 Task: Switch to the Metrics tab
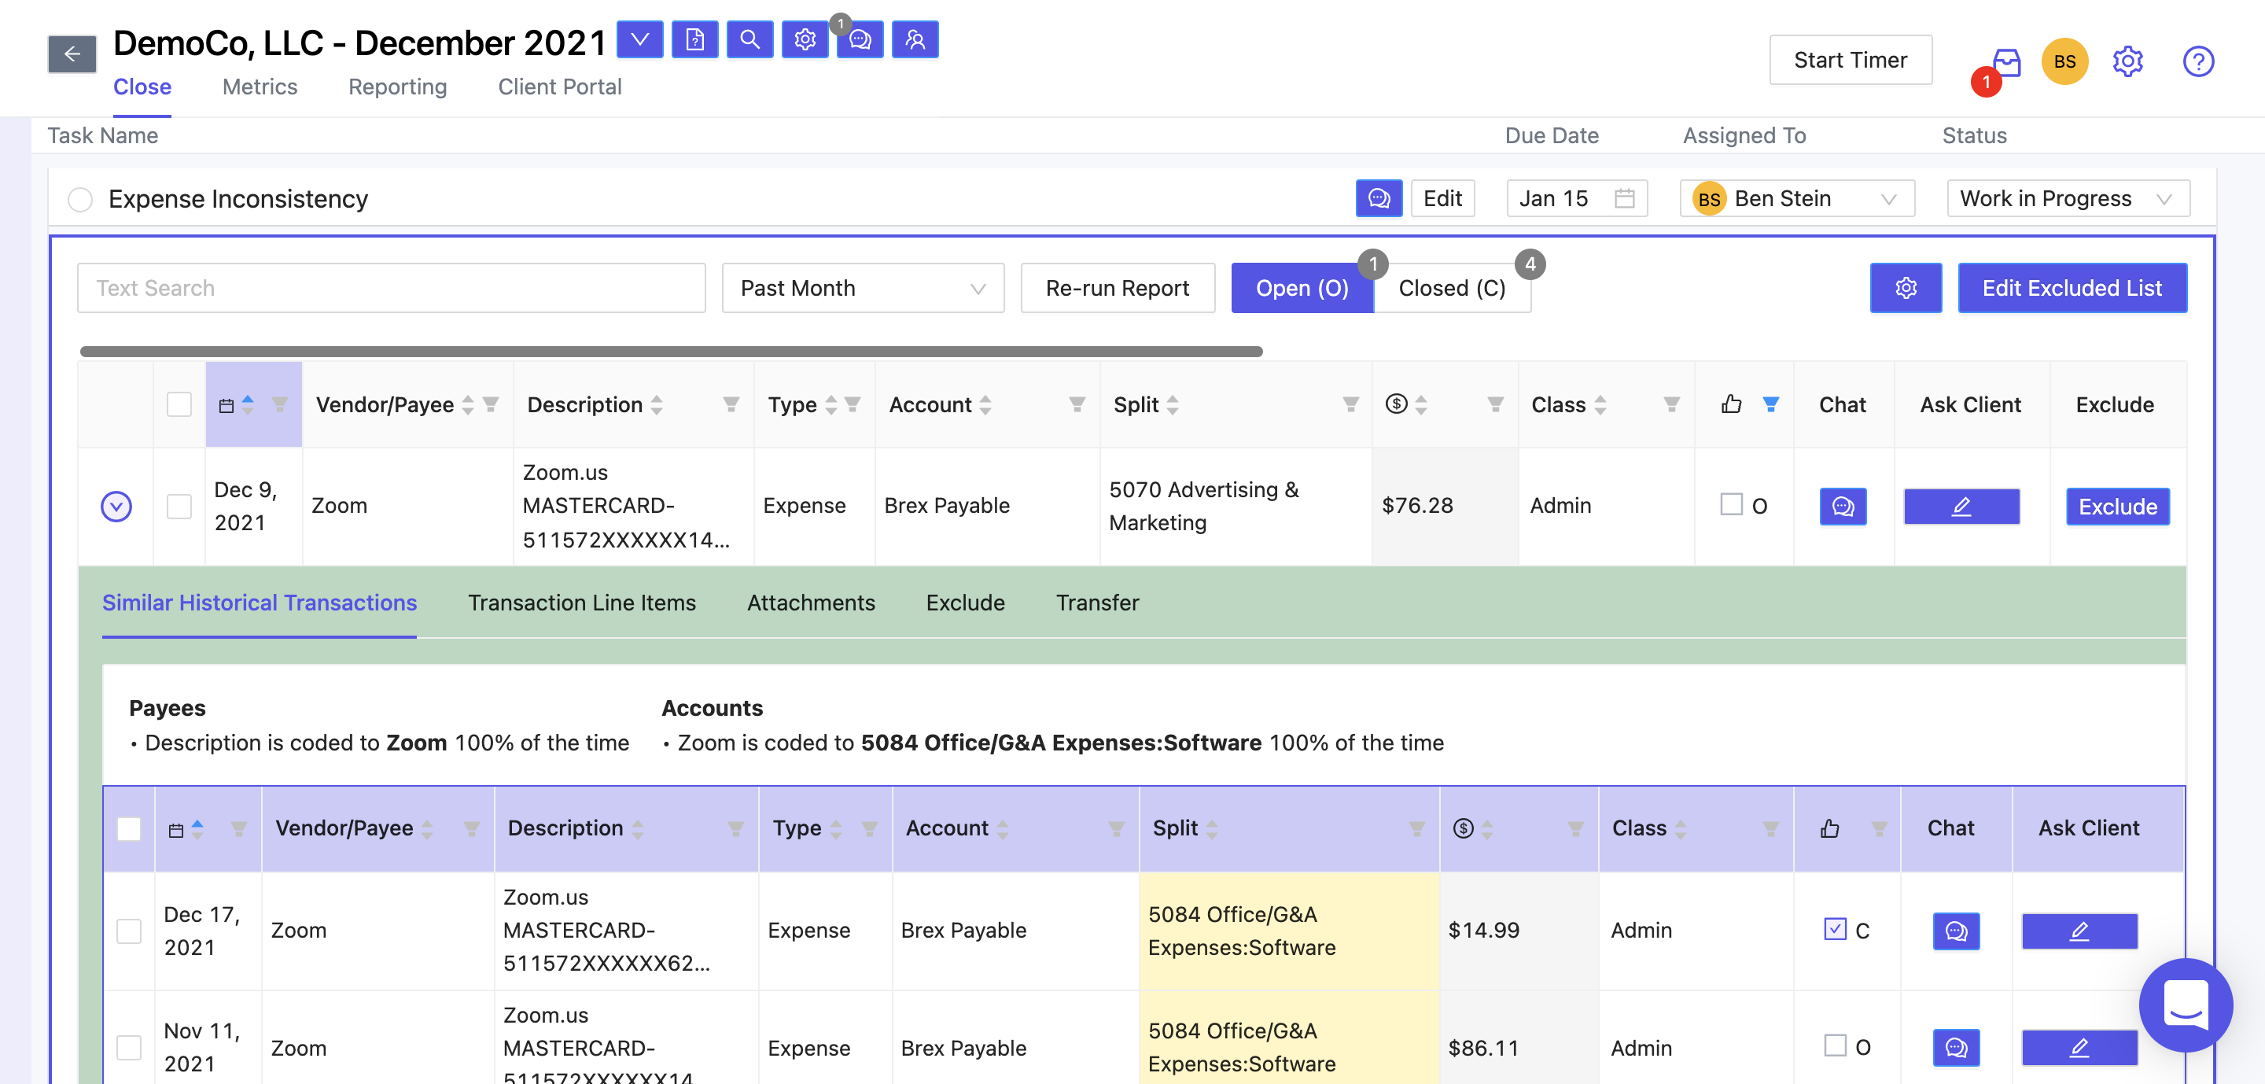tap(260, 87)
